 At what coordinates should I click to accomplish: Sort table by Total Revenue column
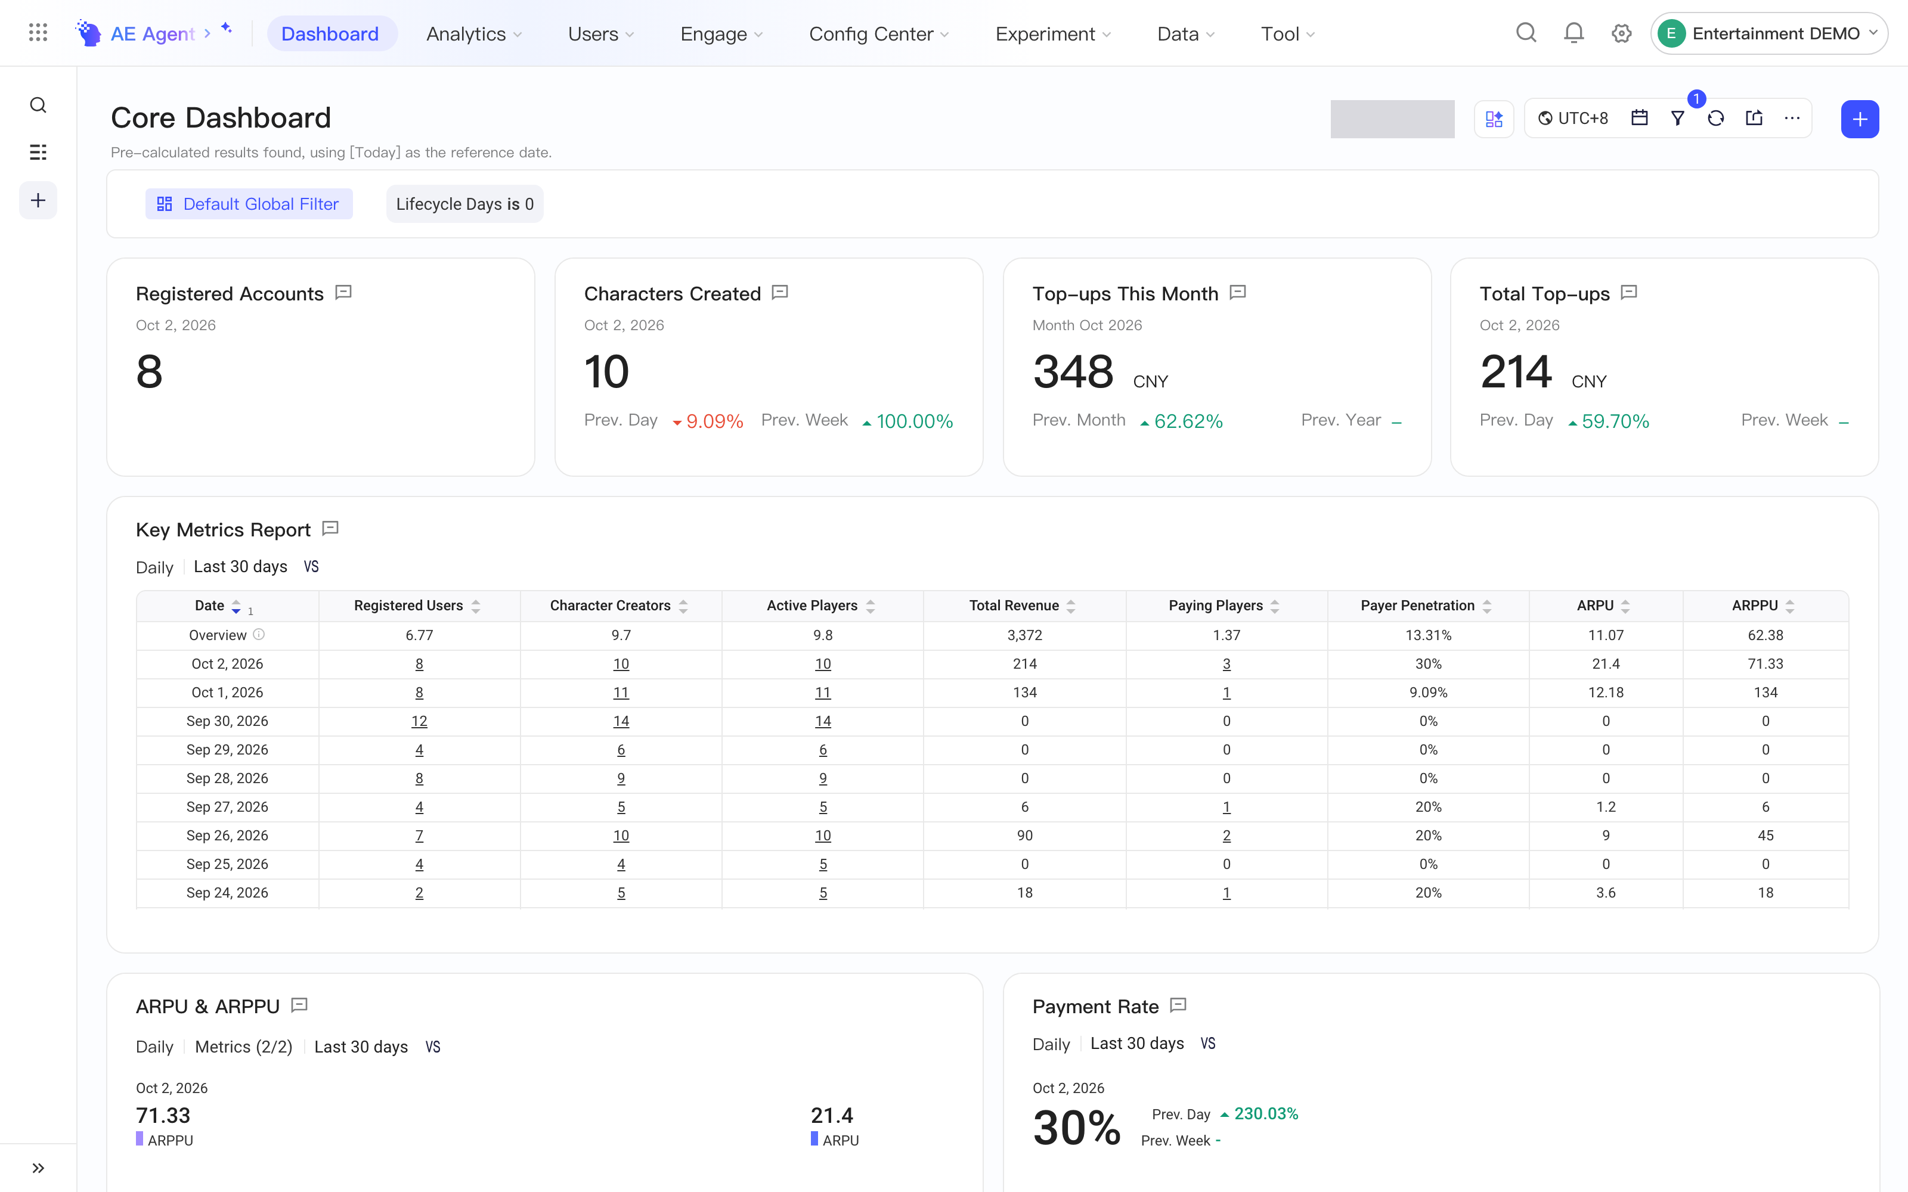(1071, 606)
